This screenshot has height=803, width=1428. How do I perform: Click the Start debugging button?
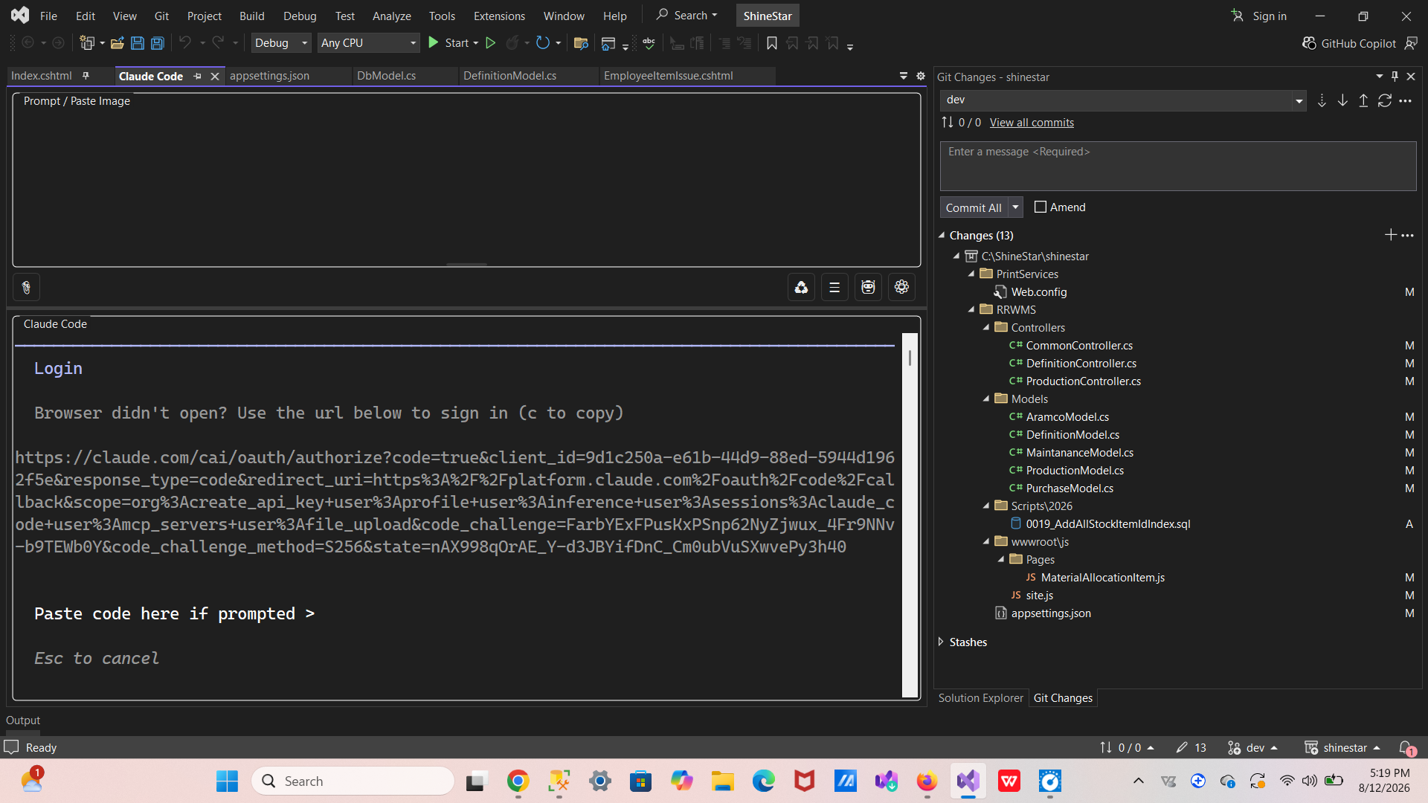448,43
